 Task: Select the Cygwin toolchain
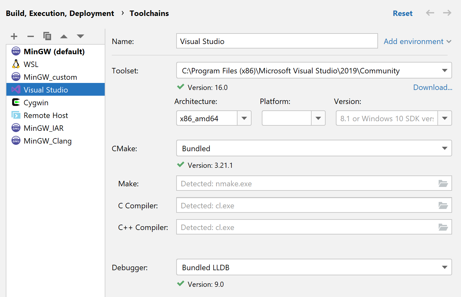pos(35,102)
